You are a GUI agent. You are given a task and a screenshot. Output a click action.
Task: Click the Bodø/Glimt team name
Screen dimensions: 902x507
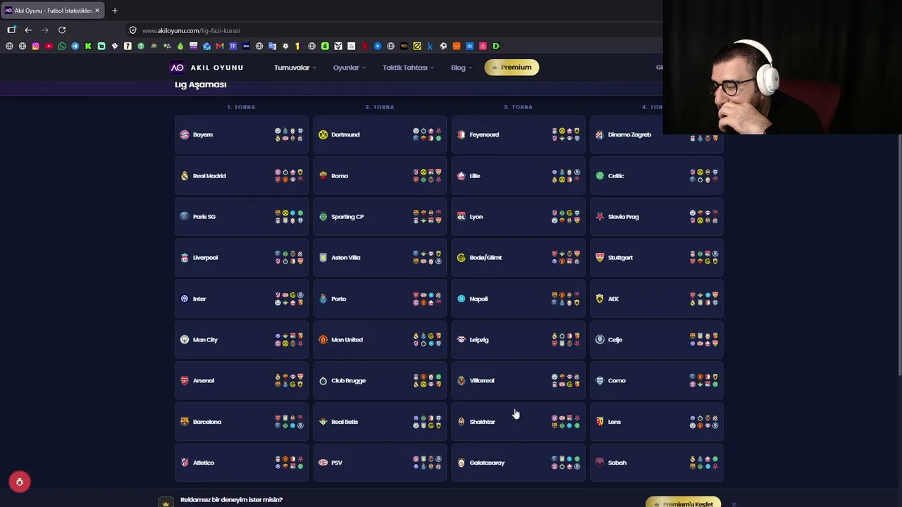click(x=486, y=258)
